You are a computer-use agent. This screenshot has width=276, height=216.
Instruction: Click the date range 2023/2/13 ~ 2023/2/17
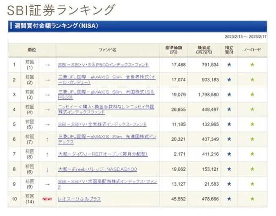coord(246,37)
